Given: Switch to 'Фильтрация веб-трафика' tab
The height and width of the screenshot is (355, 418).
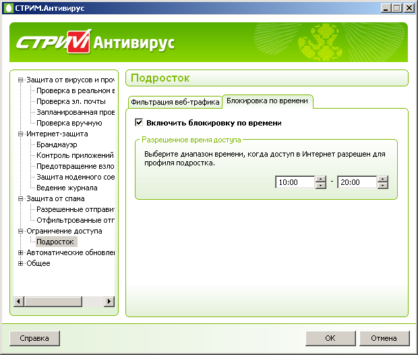Looking at the screenshot, I should (175, 102).
